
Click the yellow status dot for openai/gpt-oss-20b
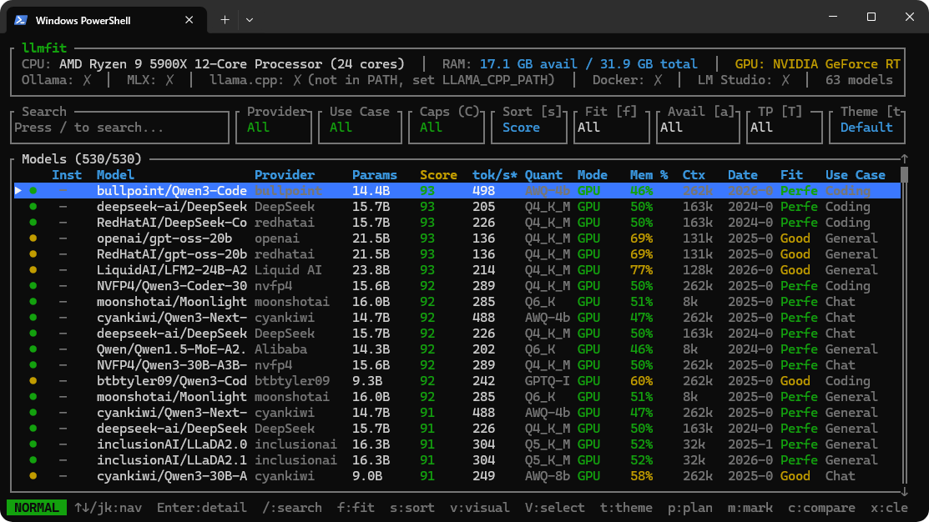33,238
